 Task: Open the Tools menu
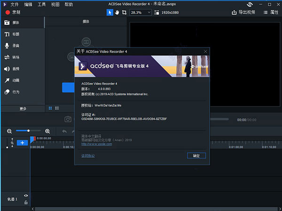[x=42, y=4]
